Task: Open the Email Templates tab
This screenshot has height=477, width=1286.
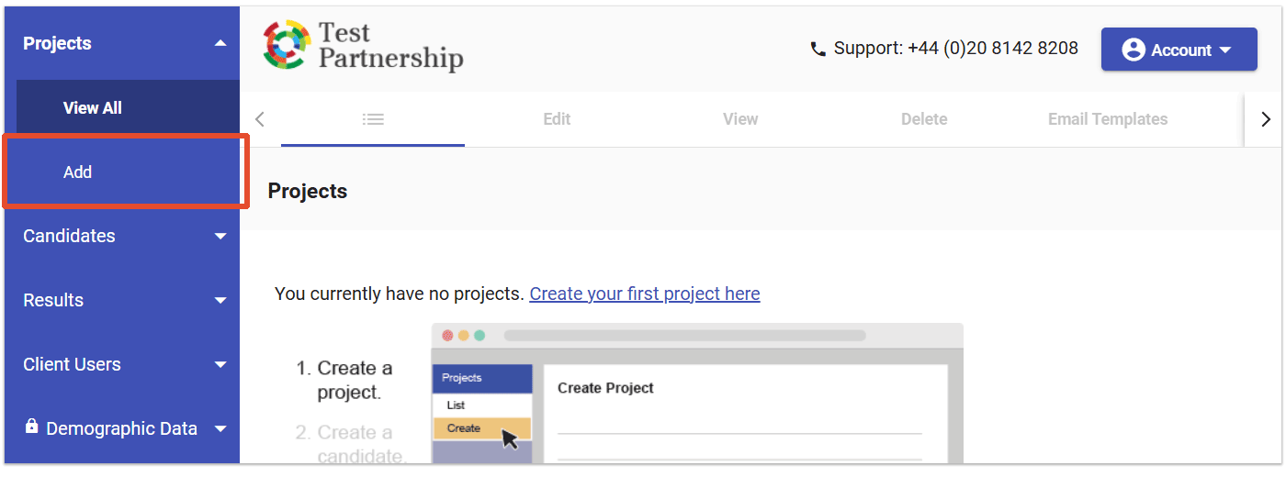Action: [x=1108, y=119]
